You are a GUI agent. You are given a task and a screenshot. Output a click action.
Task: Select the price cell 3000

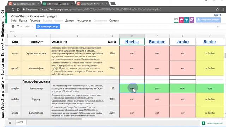tap(112, 68)
